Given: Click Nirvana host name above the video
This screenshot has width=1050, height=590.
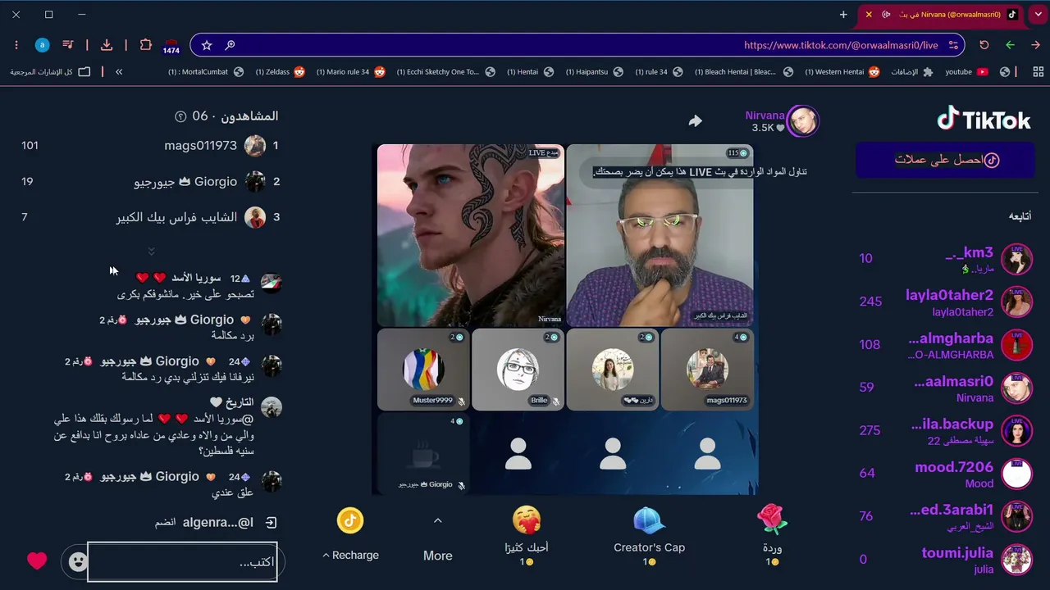Looking at the screenshot, I should click(x=765, y=116).
